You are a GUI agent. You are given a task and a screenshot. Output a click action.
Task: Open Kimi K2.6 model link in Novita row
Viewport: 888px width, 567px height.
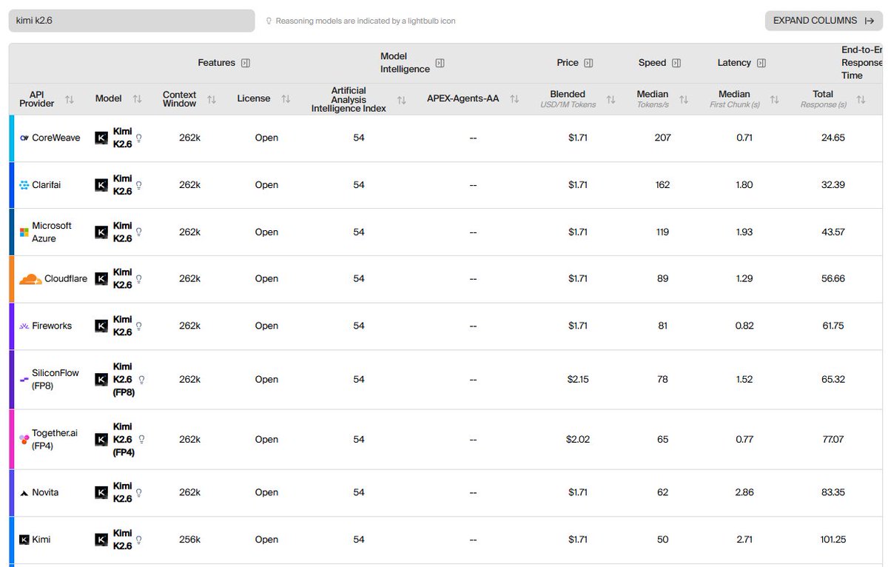pyautogui.click(x=123, y=493)
